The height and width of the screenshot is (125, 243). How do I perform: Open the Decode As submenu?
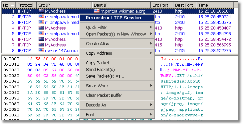click(117, 105)
